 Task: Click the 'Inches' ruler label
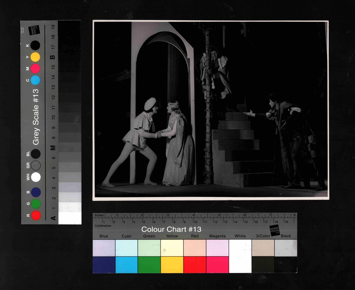pyautogui.click(x=99, y=215)
